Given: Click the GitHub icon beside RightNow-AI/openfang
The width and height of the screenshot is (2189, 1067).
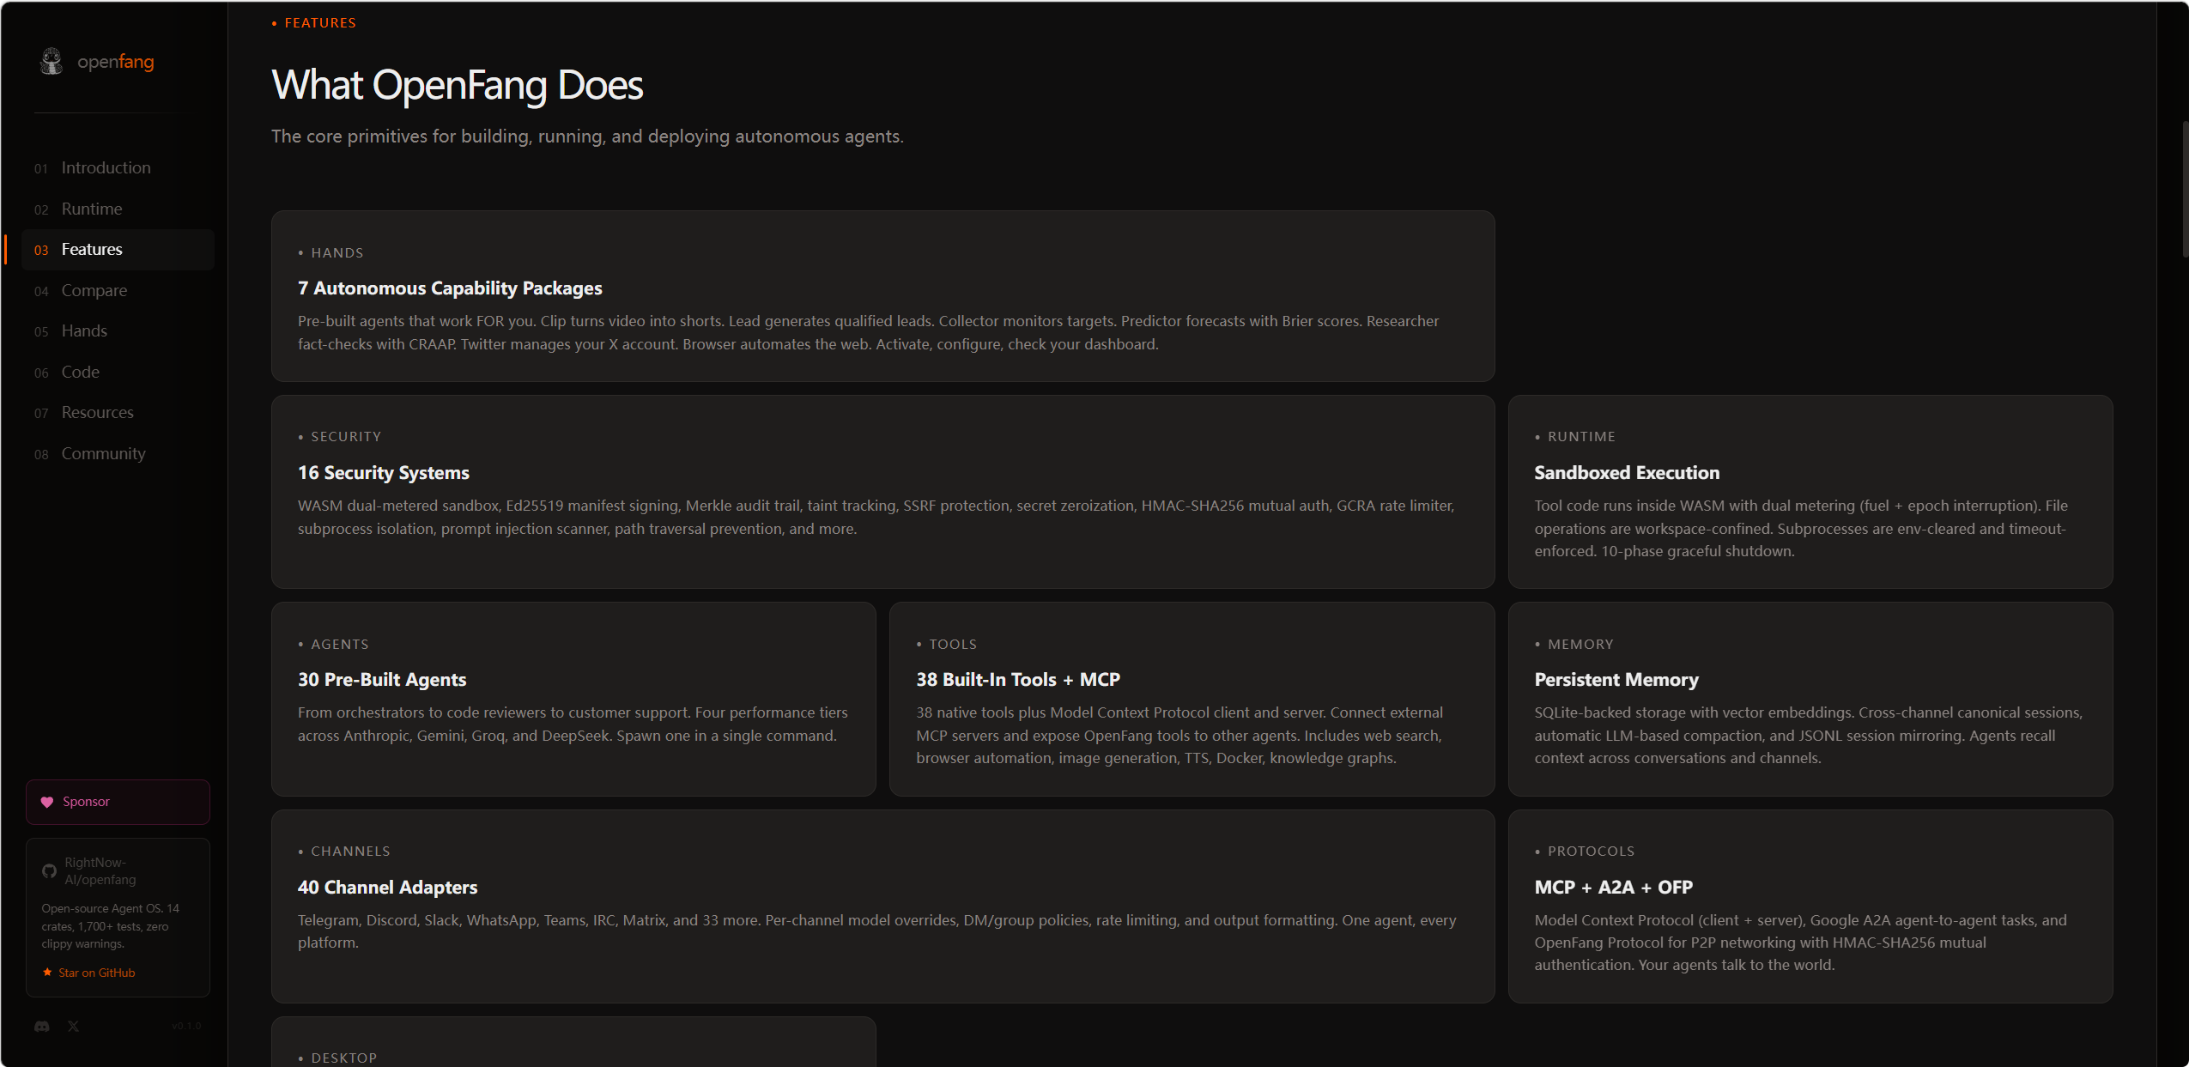Looking at the screenshot, I should [49, 871].
